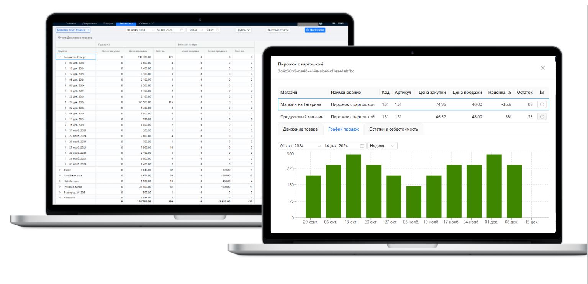Open Быстрые отчеты
588x284 pixels.
[278, 30]
